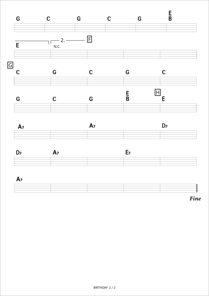
Task: Click the BIRTHDAY 2 / 2 page footer
Action: pyautogui.click(x=104, y=288)
